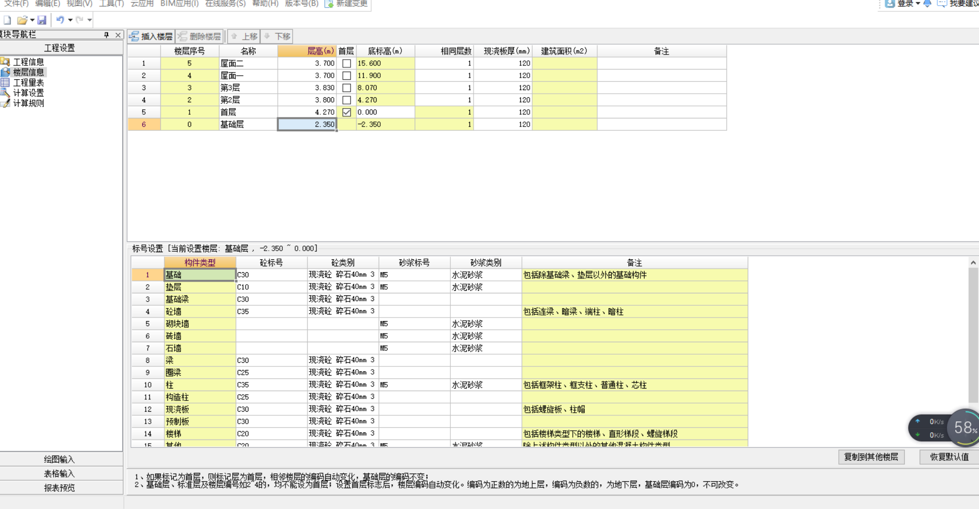Open the 编辑(E) menu
The height and width of the screenshot is (509, 979).
(x=47, y=4)
